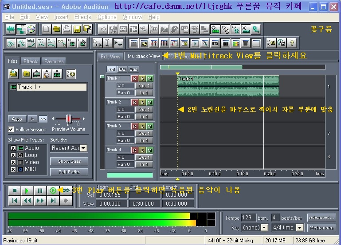Open the File menu
The height and width of the screenshot is (245, 341).
coord(10,17)
